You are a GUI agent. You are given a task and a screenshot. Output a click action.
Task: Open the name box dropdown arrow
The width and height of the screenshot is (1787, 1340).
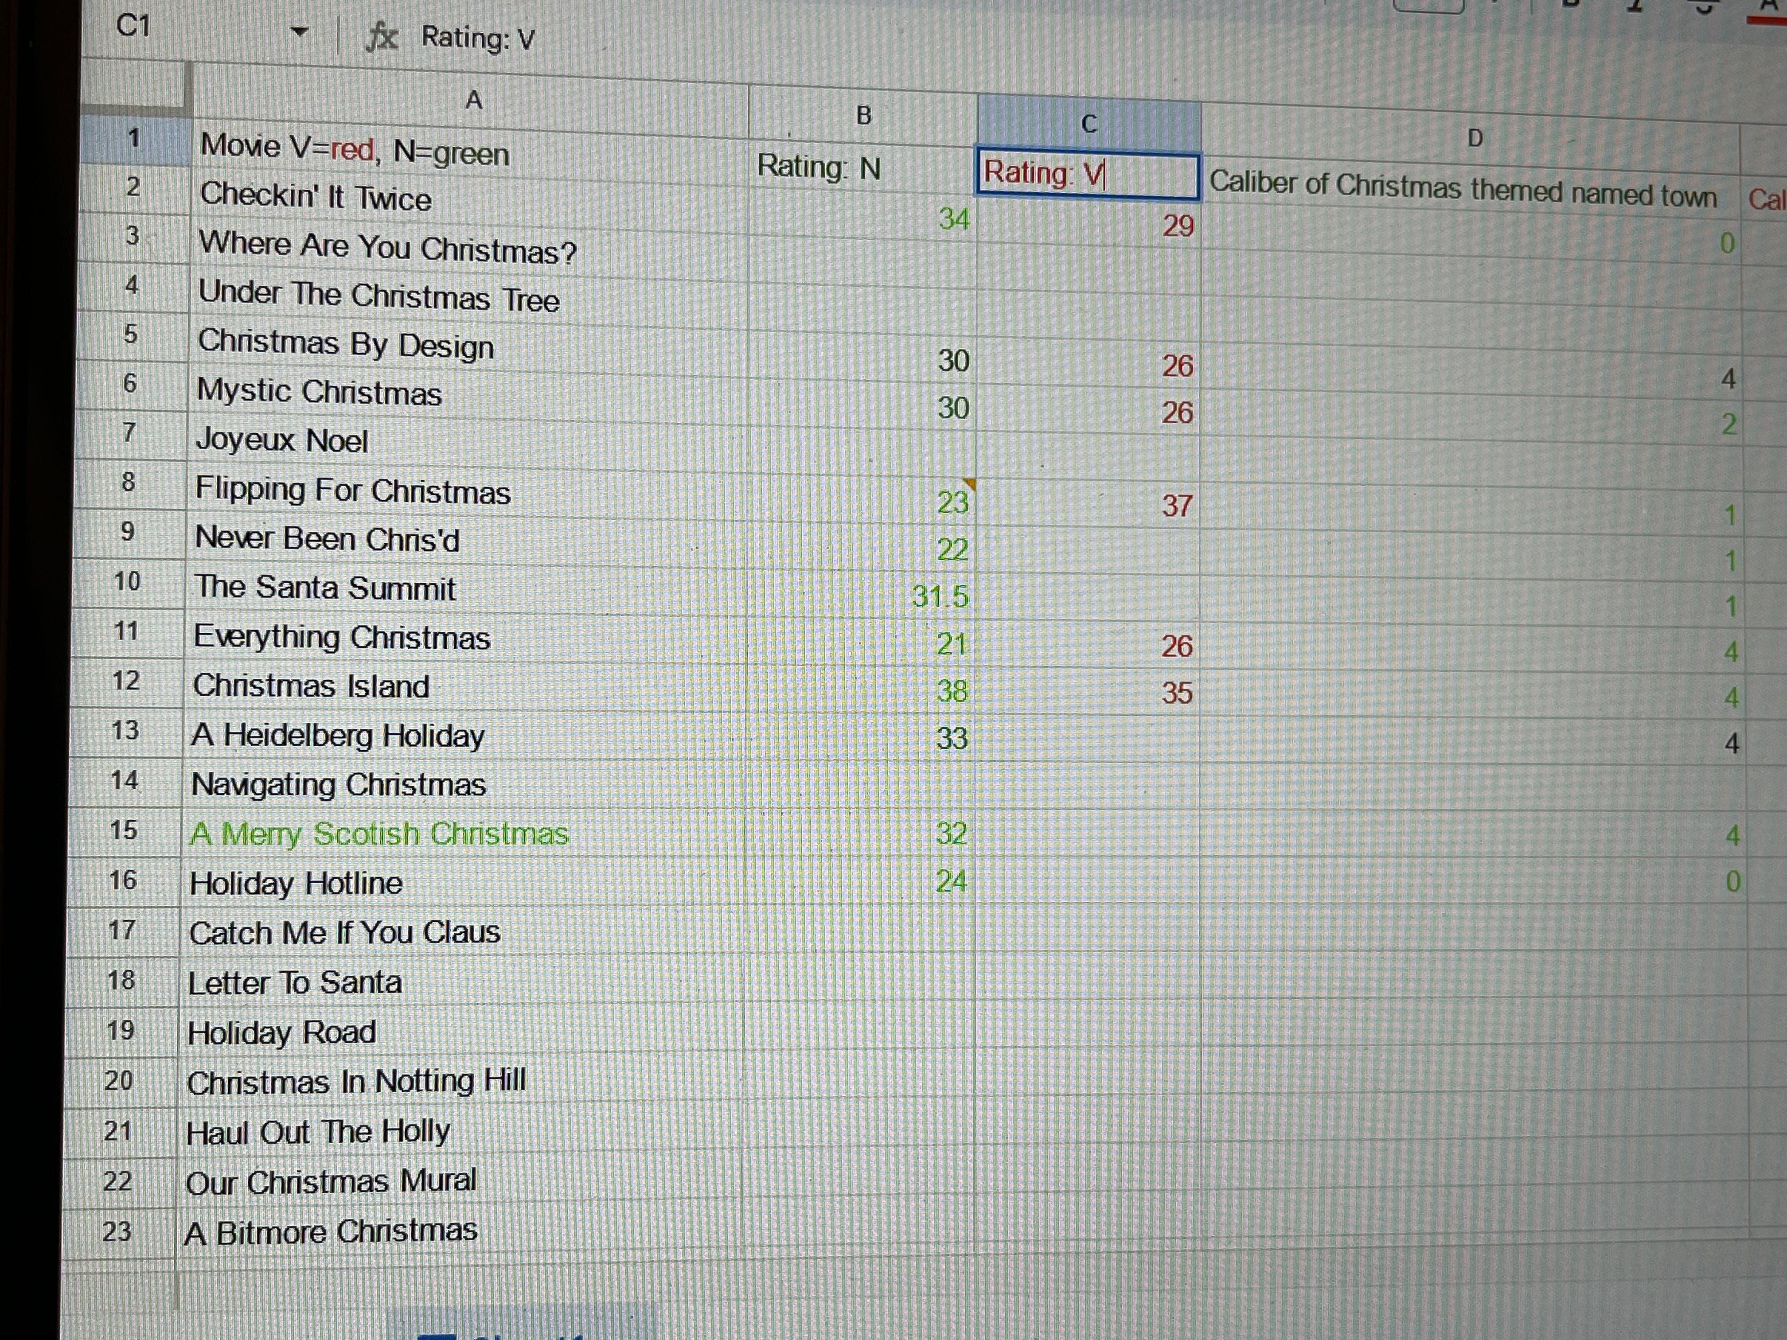pyautogui.click(x=299, y=32)
